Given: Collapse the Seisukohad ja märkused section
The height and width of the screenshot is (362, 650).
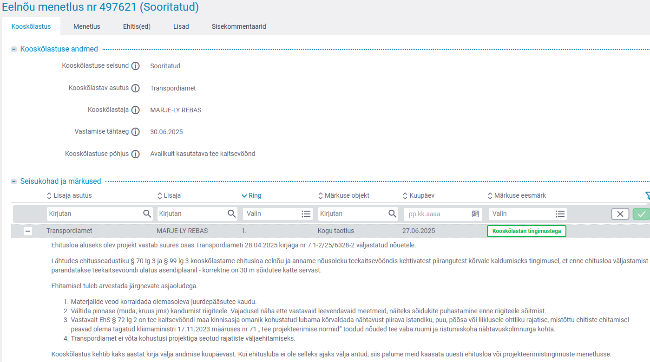Looking at the screenshot, I should (x=14, y=181).
